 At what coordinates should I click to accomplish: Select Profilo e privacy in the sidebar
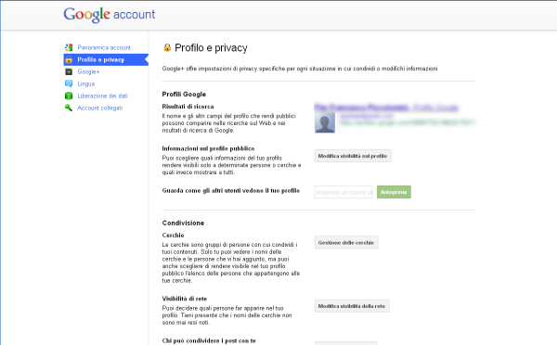(106, 59)
